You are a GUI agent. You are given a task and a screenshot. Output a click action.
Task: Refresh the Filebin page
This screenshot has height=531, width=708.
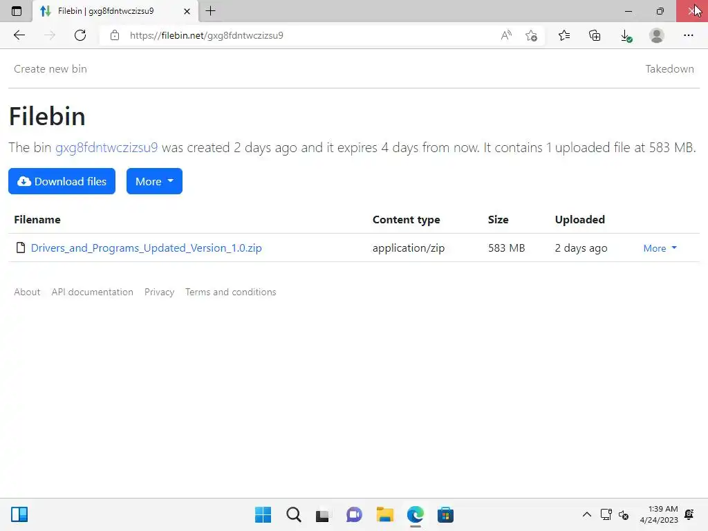(x=80, y=35)
